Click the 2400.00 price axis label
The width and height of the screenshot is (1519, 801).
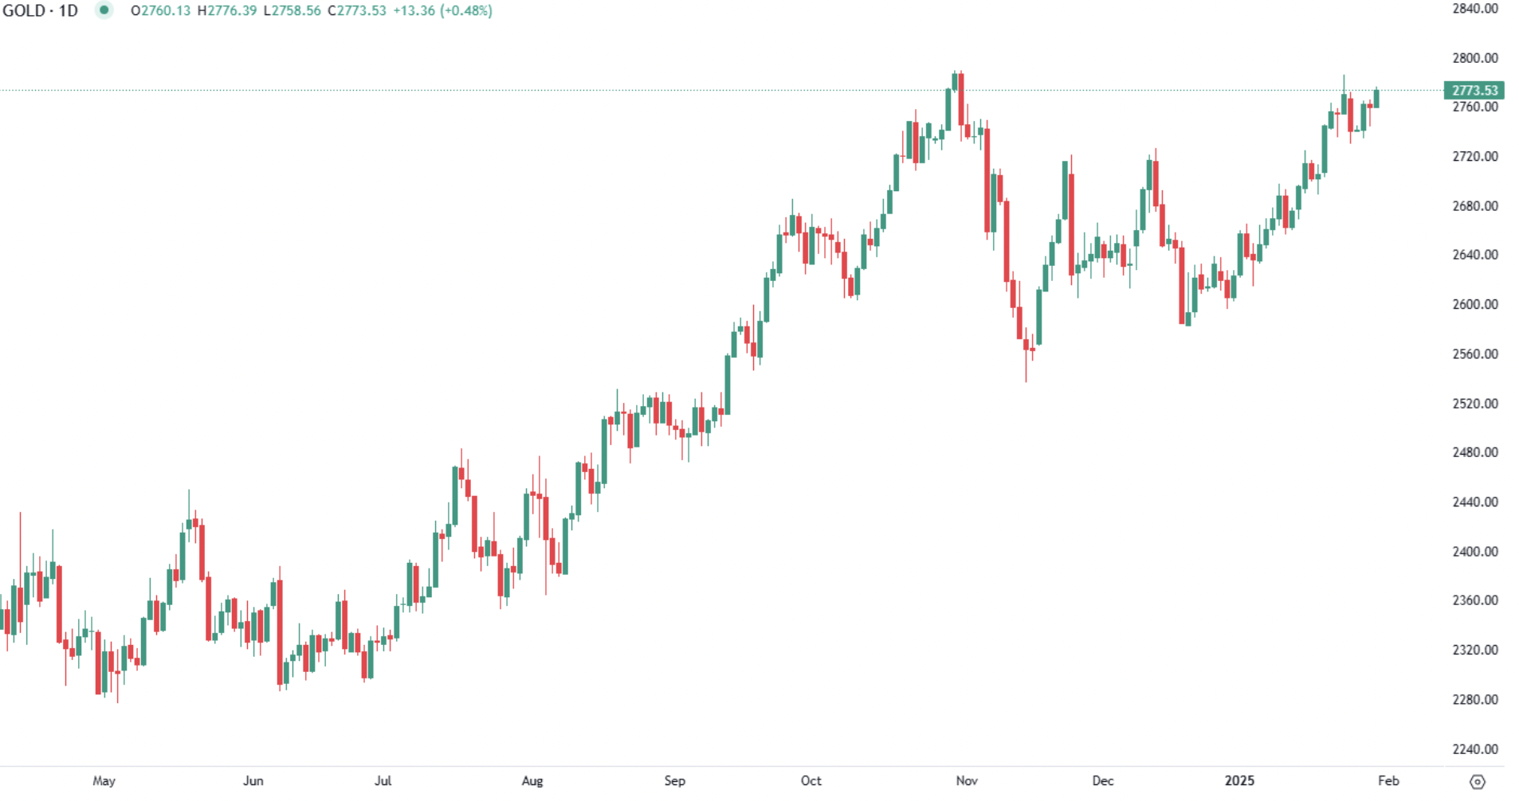click(x=1474, y=551)
